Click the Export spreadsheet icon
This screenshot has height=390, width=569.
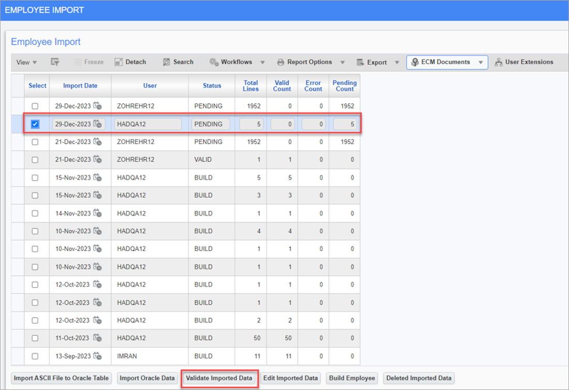360,63
